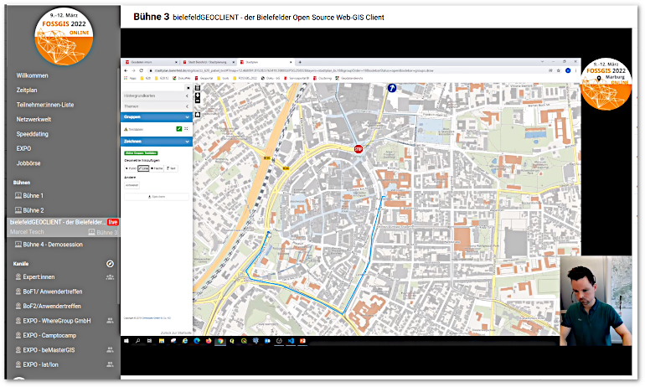Bookmark page with the star icon
This screenshot has height=387, width=645.
558,70
